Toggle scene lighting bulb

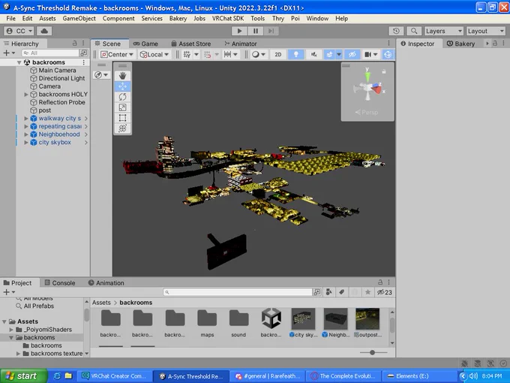[x=296, y=54]
